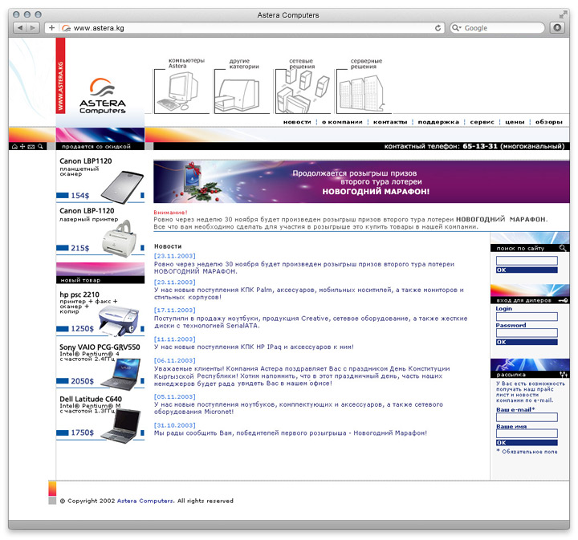Open the цены menu item
Image resolution: width=578 pixels, height=540 pixels.
click(515, 122)
